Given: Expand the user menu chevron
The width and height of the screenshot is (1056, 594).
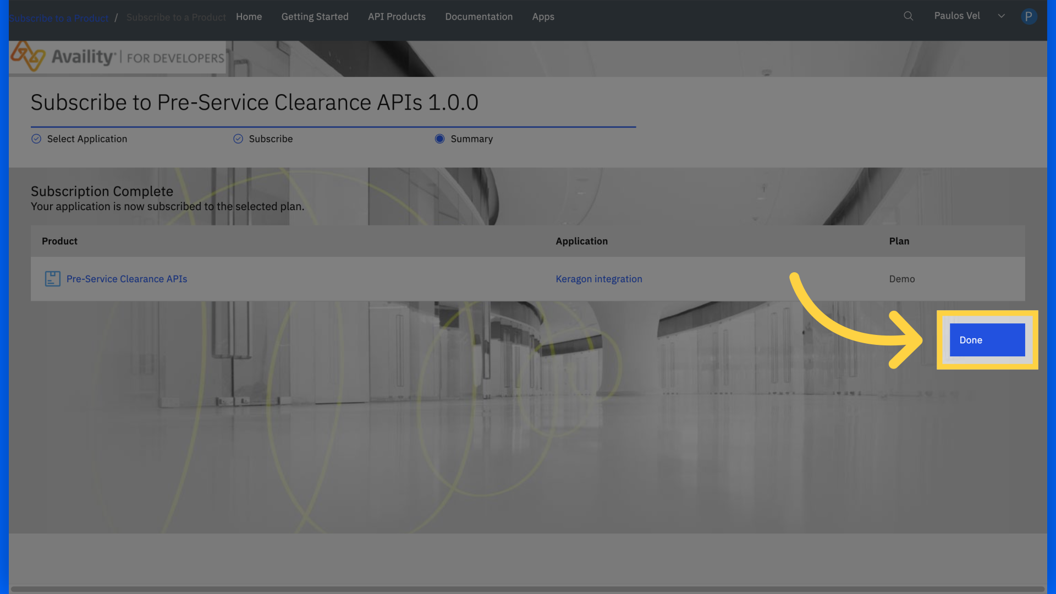Looking at the screenshot, I should (x=1002, y=16).
